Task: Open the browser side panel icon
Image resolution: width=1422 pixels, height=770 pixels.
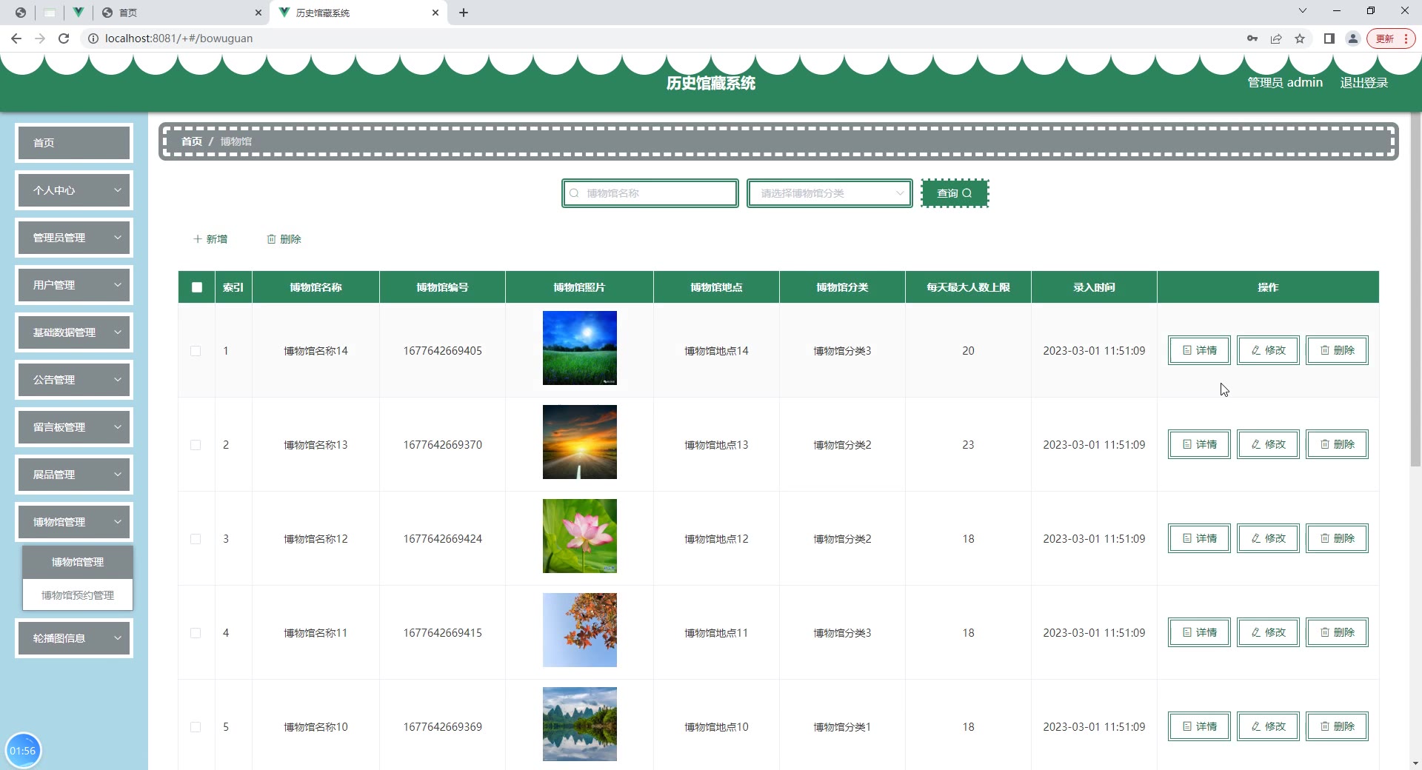Action: 1329,38
